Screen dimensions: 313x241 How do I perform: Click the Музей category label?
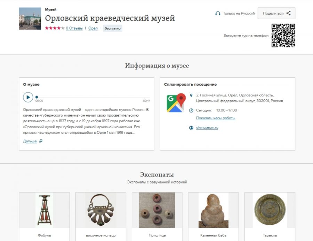[51, 9]
